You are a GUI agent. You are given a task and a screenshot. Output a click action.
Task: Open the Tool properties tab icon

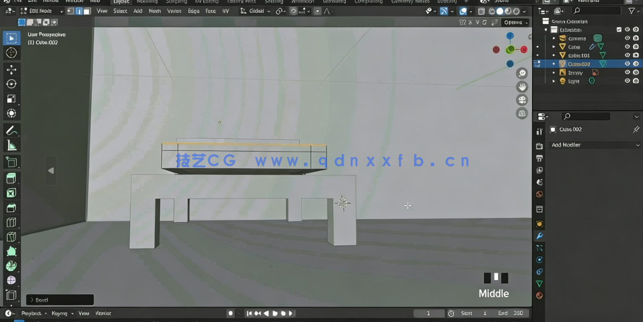(539, 131)
